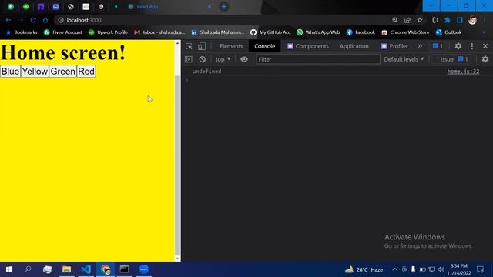Open the home.js:32 source link
493x277 pixels.
click(x=463, y=72)
